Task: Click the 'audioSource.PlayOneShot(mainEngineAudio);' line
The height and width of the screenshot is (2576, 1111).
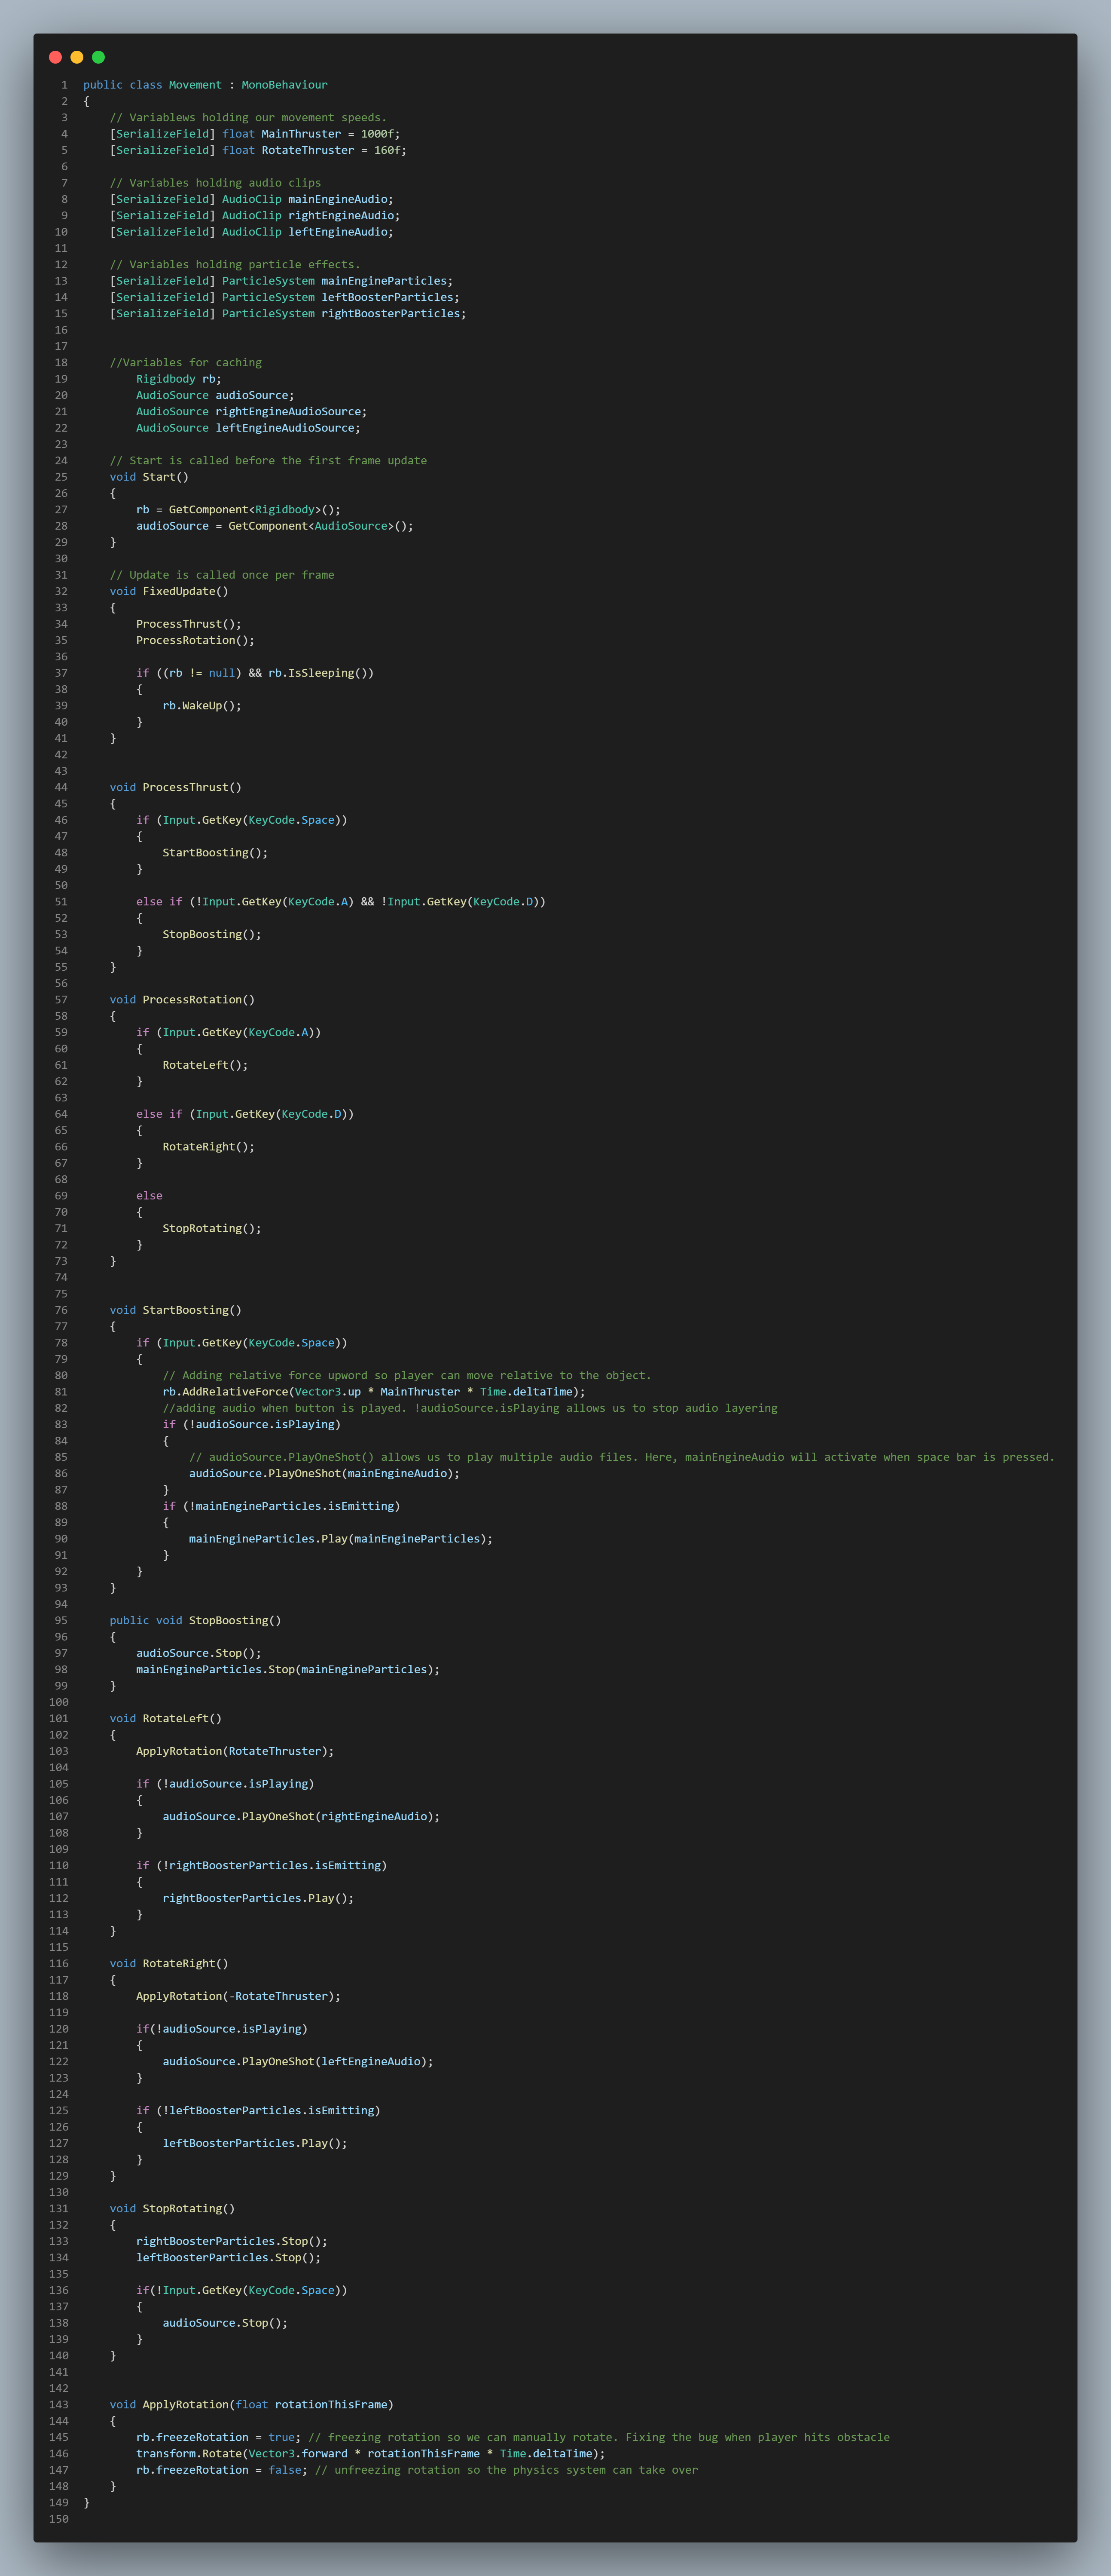Action: tap(325, 1474)
